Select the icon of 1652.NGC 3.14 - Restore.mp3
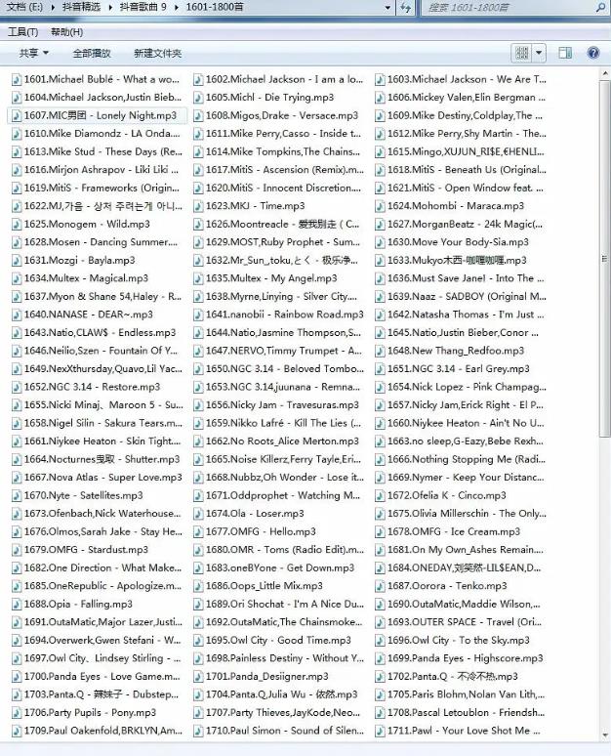Image resolution: width=611 pixels, height=756 pixels. coord(17,387)
